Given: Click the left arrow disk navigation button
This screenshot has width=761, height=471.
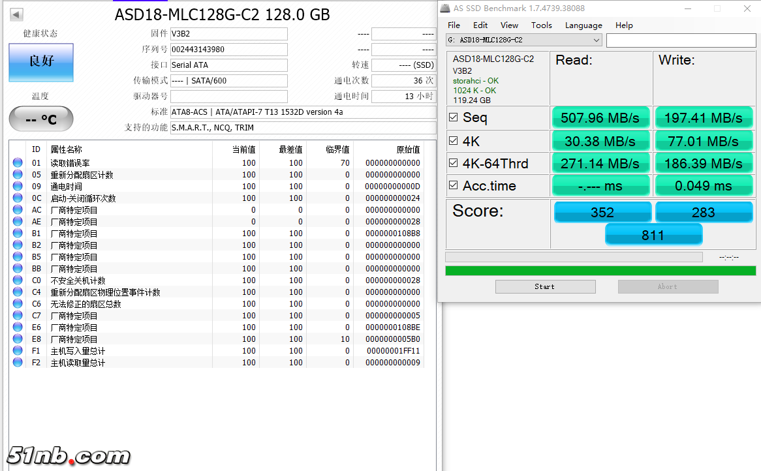Looking at the screenshot, I should click(17, 14).
